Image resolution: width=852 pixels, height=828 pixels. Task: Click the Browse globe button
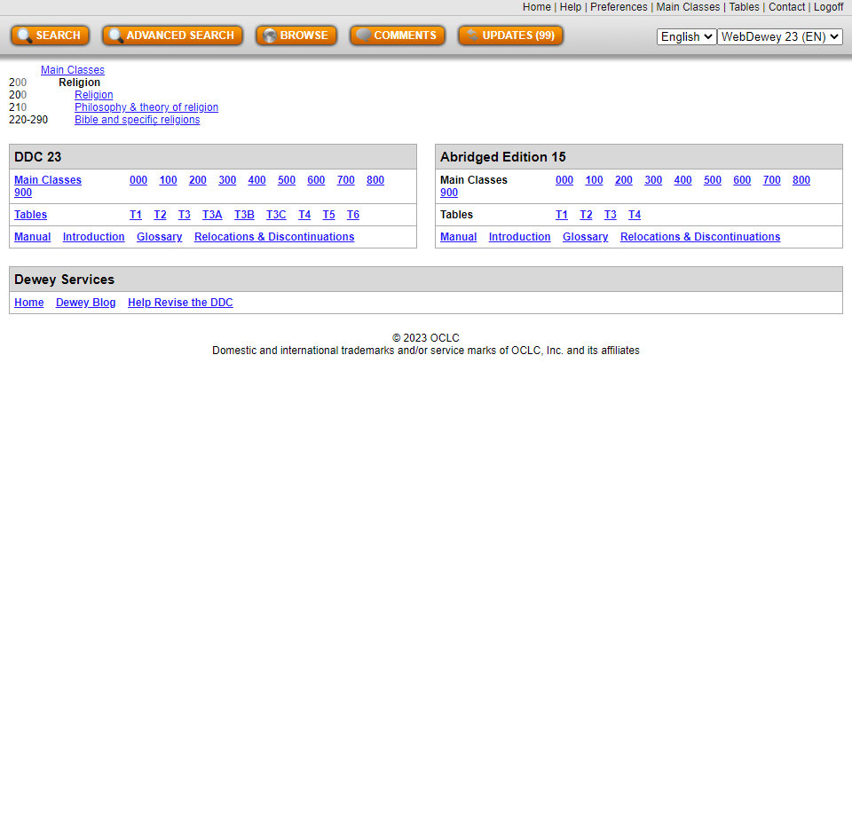(x=296, y=35)
